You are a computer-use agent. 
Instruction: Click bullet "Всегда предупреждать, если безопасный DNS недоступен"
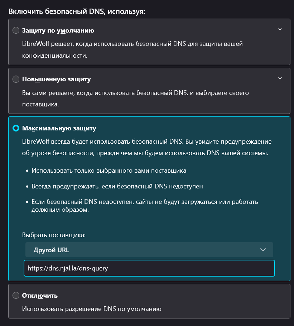(117, 186)
